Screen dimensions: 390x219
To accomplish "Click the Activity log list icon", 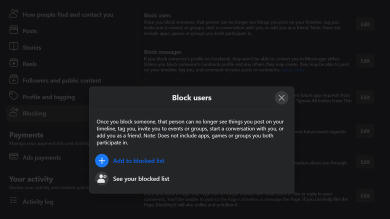I will pos(14,201).
